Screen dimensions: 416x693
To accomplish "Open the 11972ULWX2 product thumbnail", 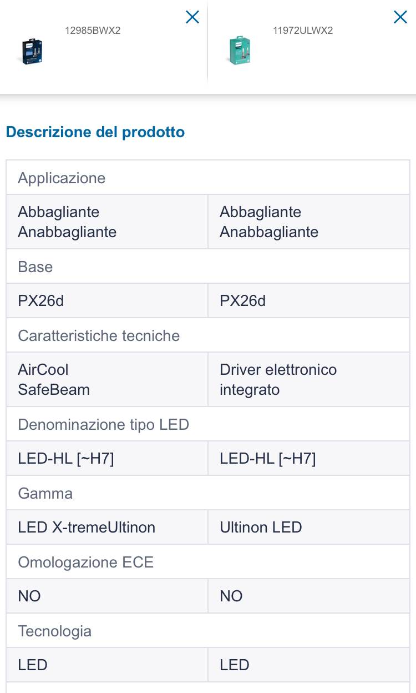I will point(240,51).
